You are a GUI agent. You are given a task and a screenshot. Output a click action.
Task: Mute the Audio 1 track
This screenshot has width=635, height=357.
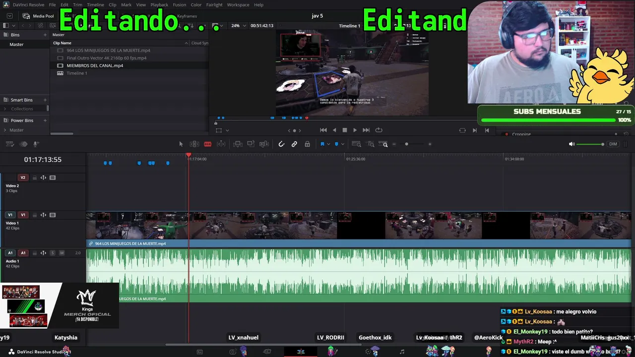(62, 253)
